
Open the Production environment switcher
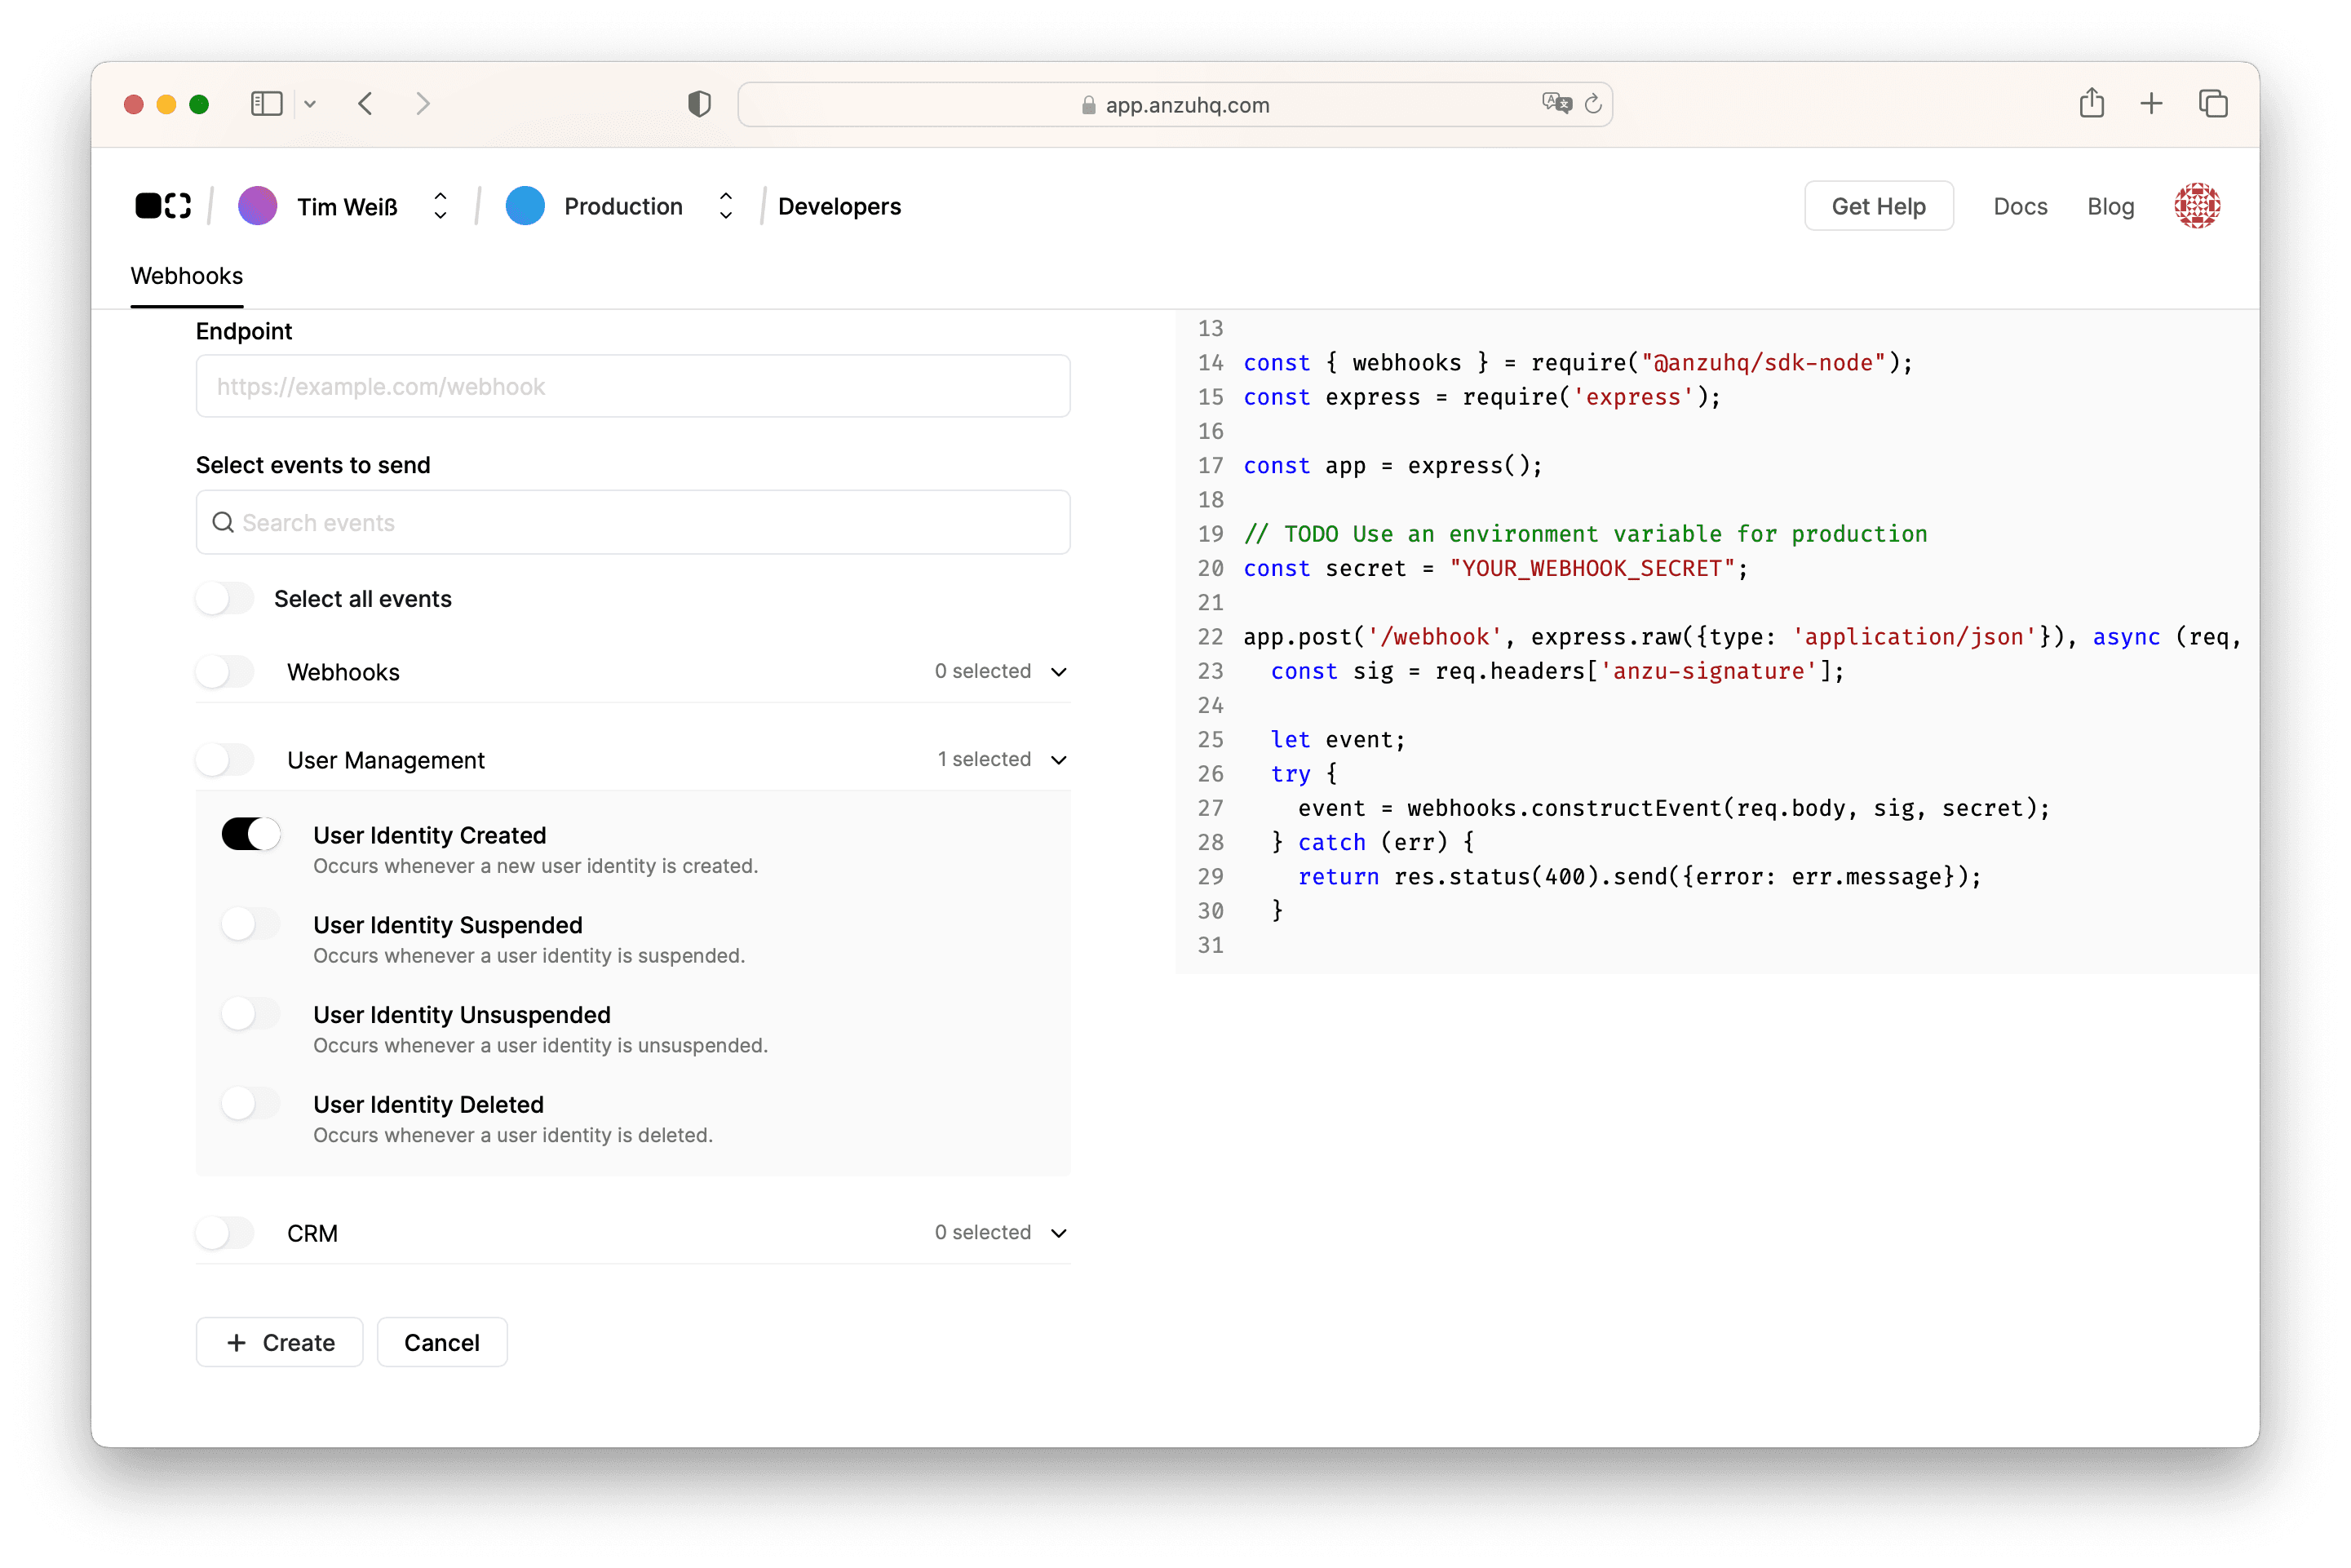click(x=726, y=206)
